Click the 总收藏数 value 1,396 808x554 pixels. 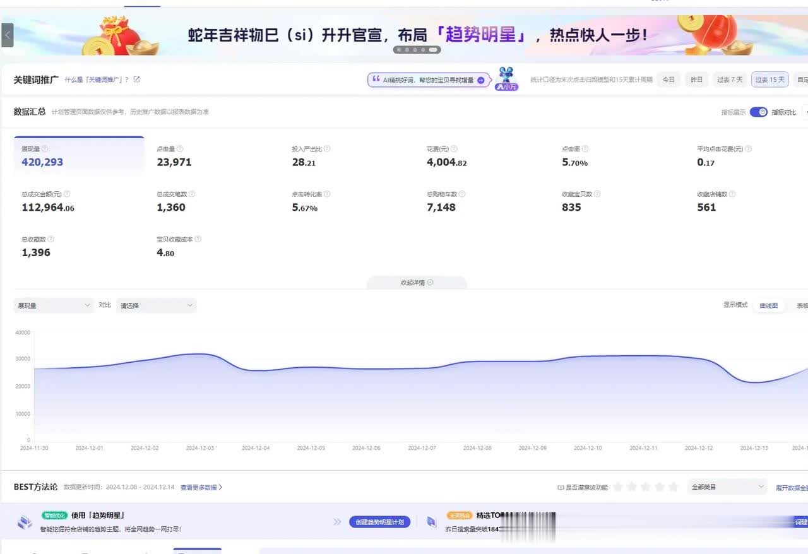pos(36,252)
